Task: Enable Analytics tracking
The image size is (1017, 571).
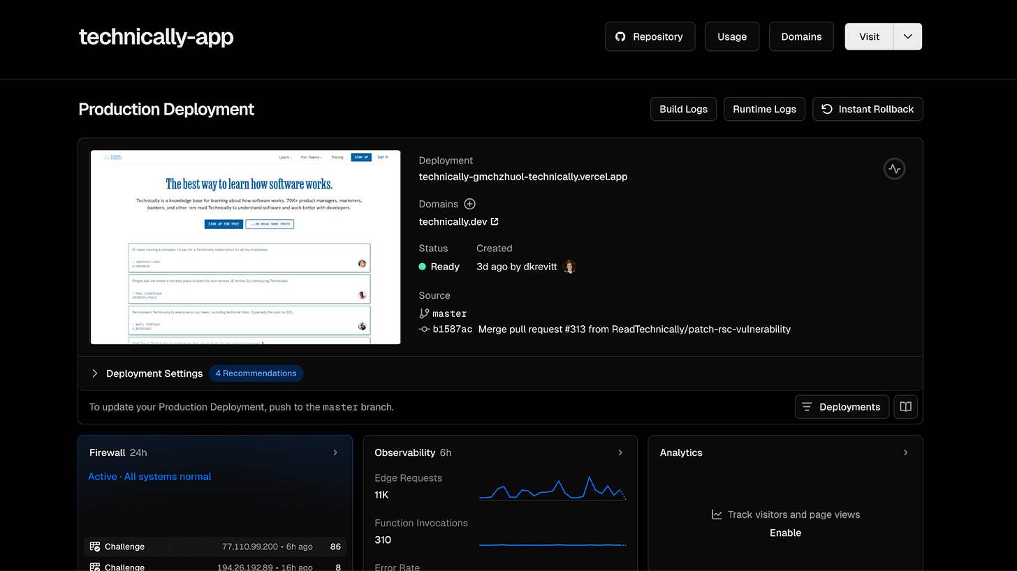Action: click(785, 533)
